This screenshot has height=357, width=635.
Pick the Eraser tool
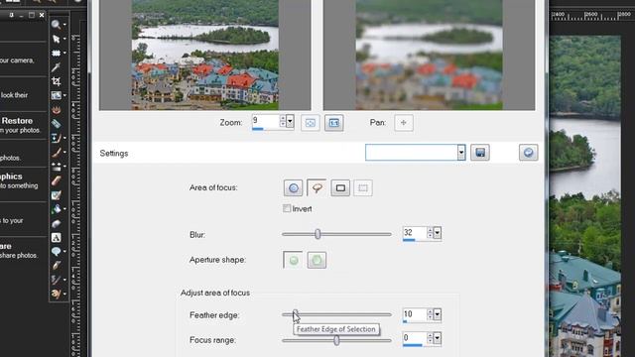[x=56, y=180]
